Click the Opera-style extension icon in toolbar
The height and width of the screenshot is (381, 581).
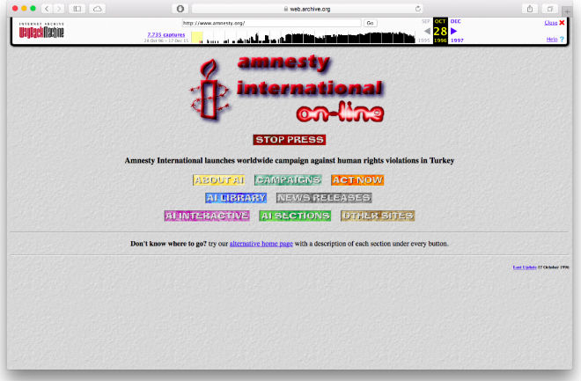pos(180,9)
